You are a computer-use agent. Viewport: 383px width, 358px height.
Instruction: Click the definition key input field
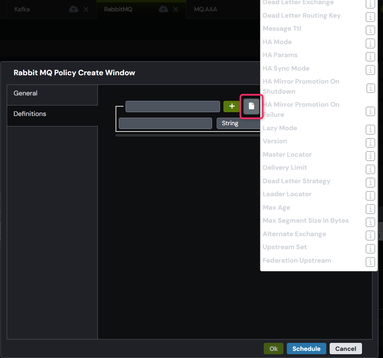click(x=173, y=106)
